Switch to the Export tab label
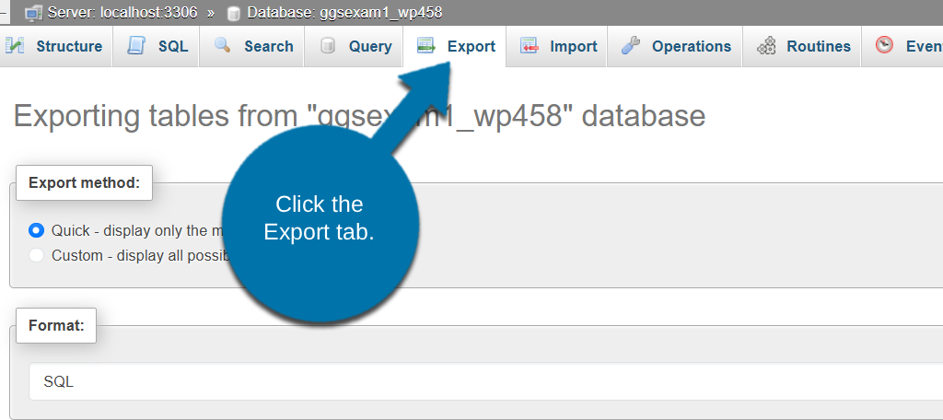 pyautogui.click(x=471, y=46)
